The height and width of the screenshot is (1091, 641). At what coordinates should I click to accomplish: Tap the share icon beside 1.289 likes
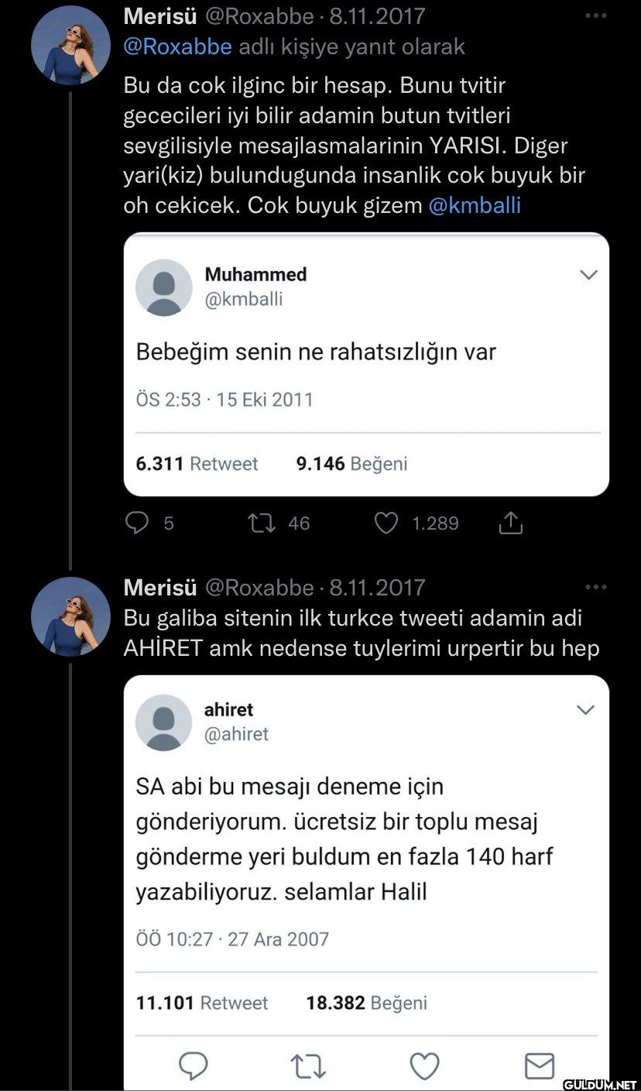coord(511,524)
